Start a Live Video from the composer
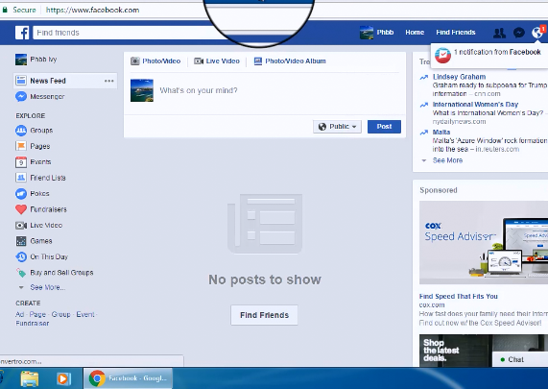This screenshot has height=389, width=548. pos(217,61)
